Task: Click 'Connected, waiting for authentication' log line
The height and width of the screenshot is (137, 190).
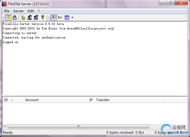Action: tap(34, 37)
